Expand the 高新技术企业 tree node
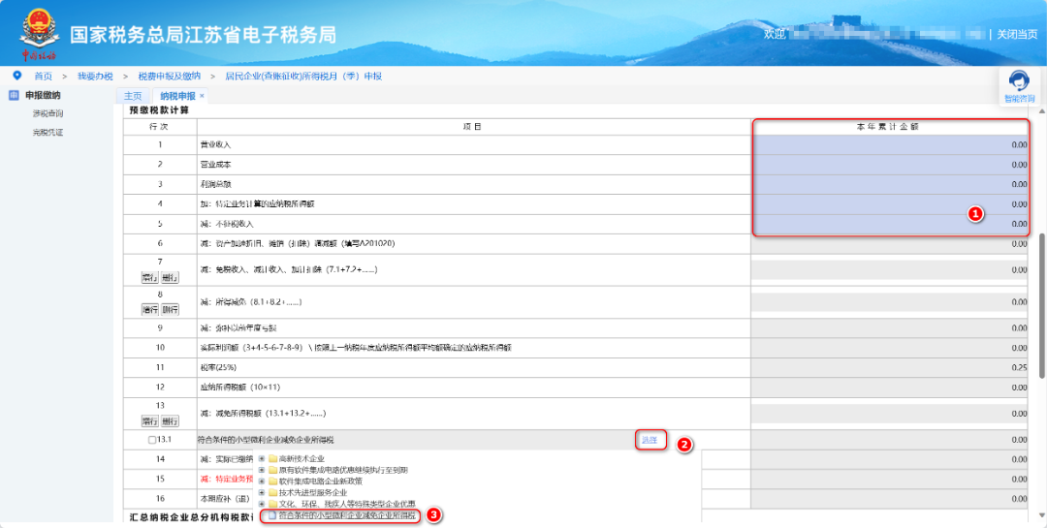Viewport: 1047px width, 528px height. point(262,458)
